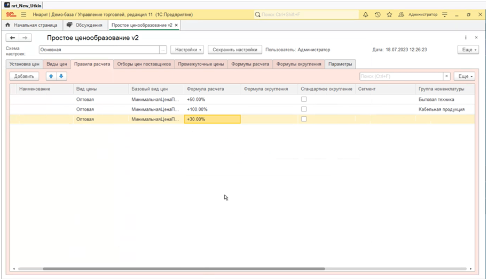Screen dimensions: 487x280
Task: Toggle standard rounding for Кабельная продукция row
Action: (304, 109)
